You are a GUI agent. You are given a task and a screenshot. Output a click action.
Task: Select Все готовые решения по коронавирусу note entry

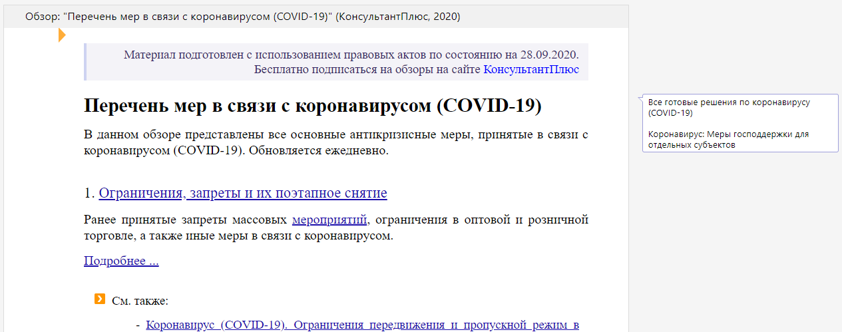pos(728,107)
